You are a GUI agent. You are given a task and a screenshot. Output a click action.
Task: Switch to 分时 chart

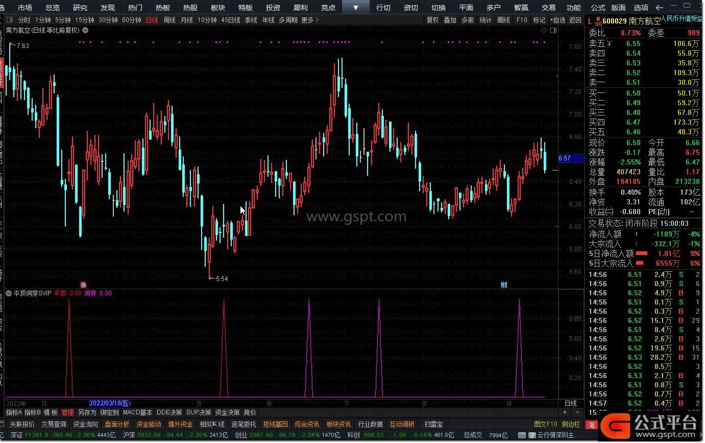[x=24, y=20]
